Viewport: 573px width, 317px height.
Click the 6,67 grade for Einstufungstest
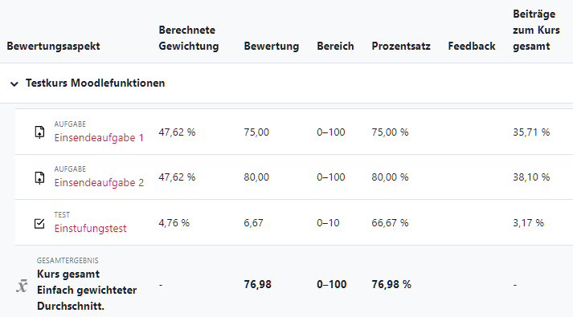[254, 223]
